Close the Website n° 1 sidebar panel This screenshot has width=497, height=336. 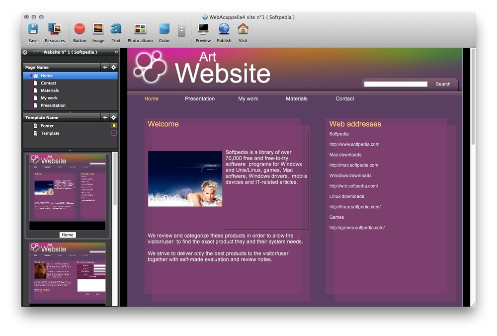(25, 52)
